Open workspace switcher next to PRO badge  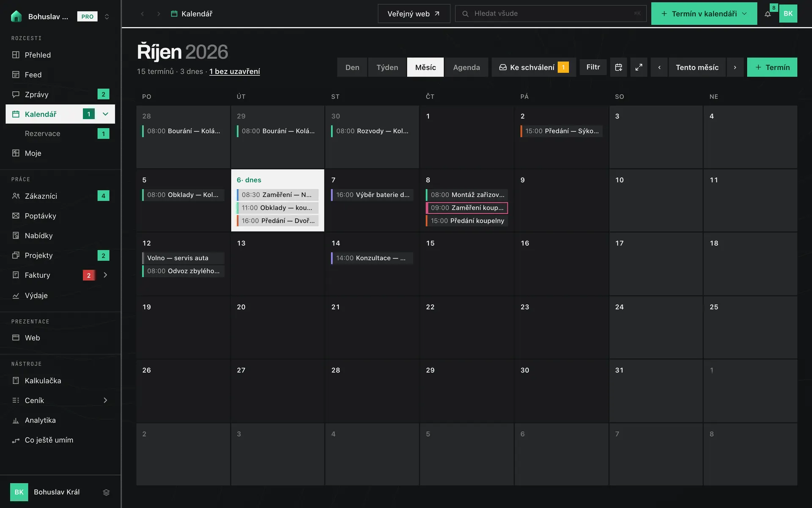tap(107, 17)
